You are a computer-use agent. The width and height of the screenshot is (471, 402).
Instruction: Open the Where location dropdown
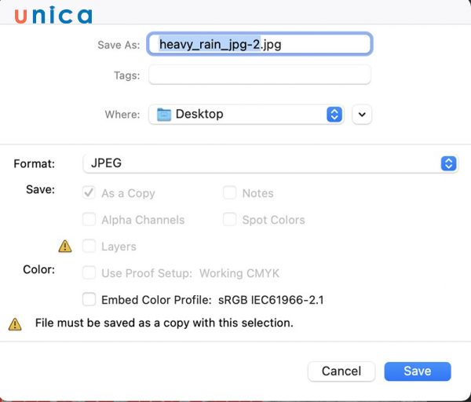(x=246, y=115)
